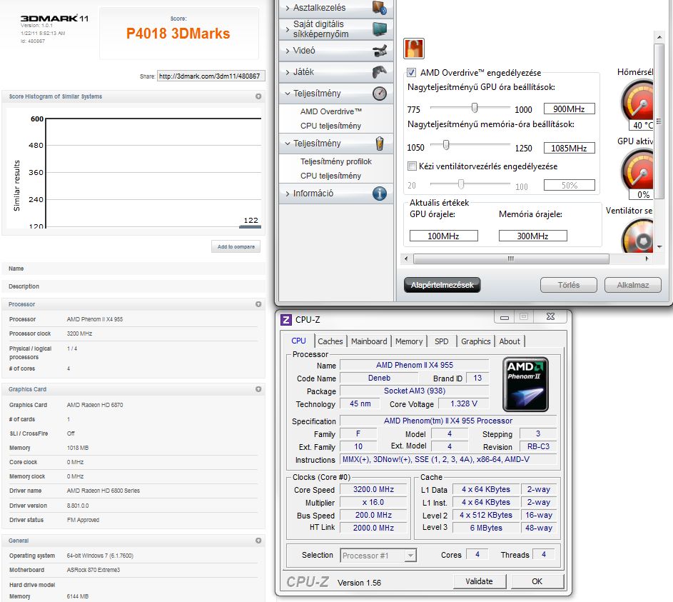Image resolution: width=673 pixels, height=602 pixels.
Task: Click the CPU-Z purple Z title icon
Action: pos(286,320)
